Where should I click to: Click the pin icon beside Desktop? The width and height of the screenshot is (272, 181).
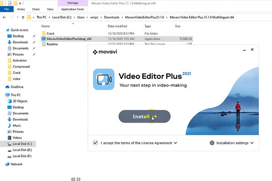tap(34, 36)
